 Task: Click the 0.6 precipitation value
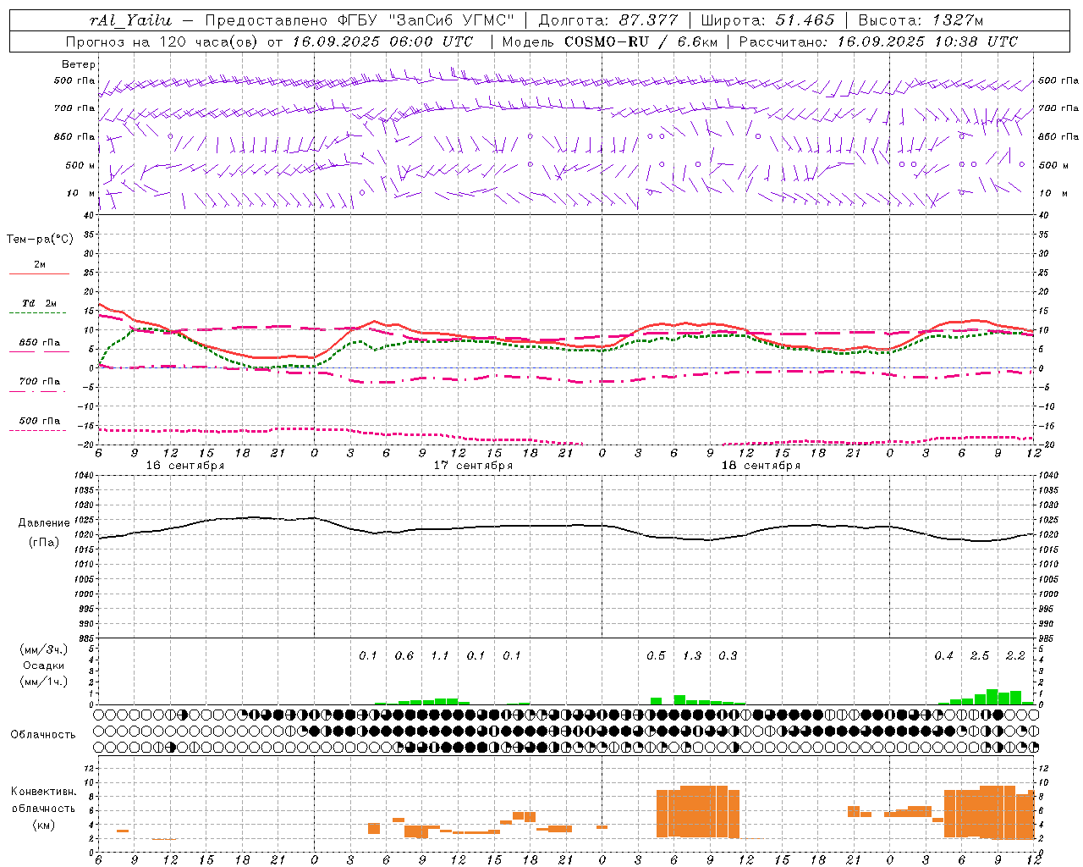tap(404, 655)
